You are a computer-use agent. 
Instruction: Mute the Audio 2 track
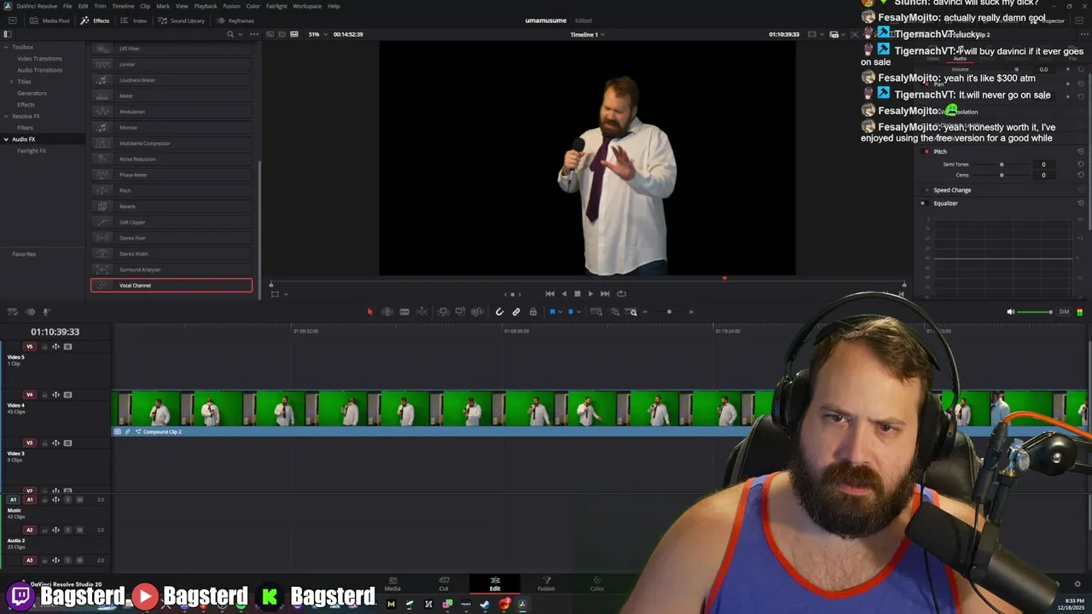[79, 530]
